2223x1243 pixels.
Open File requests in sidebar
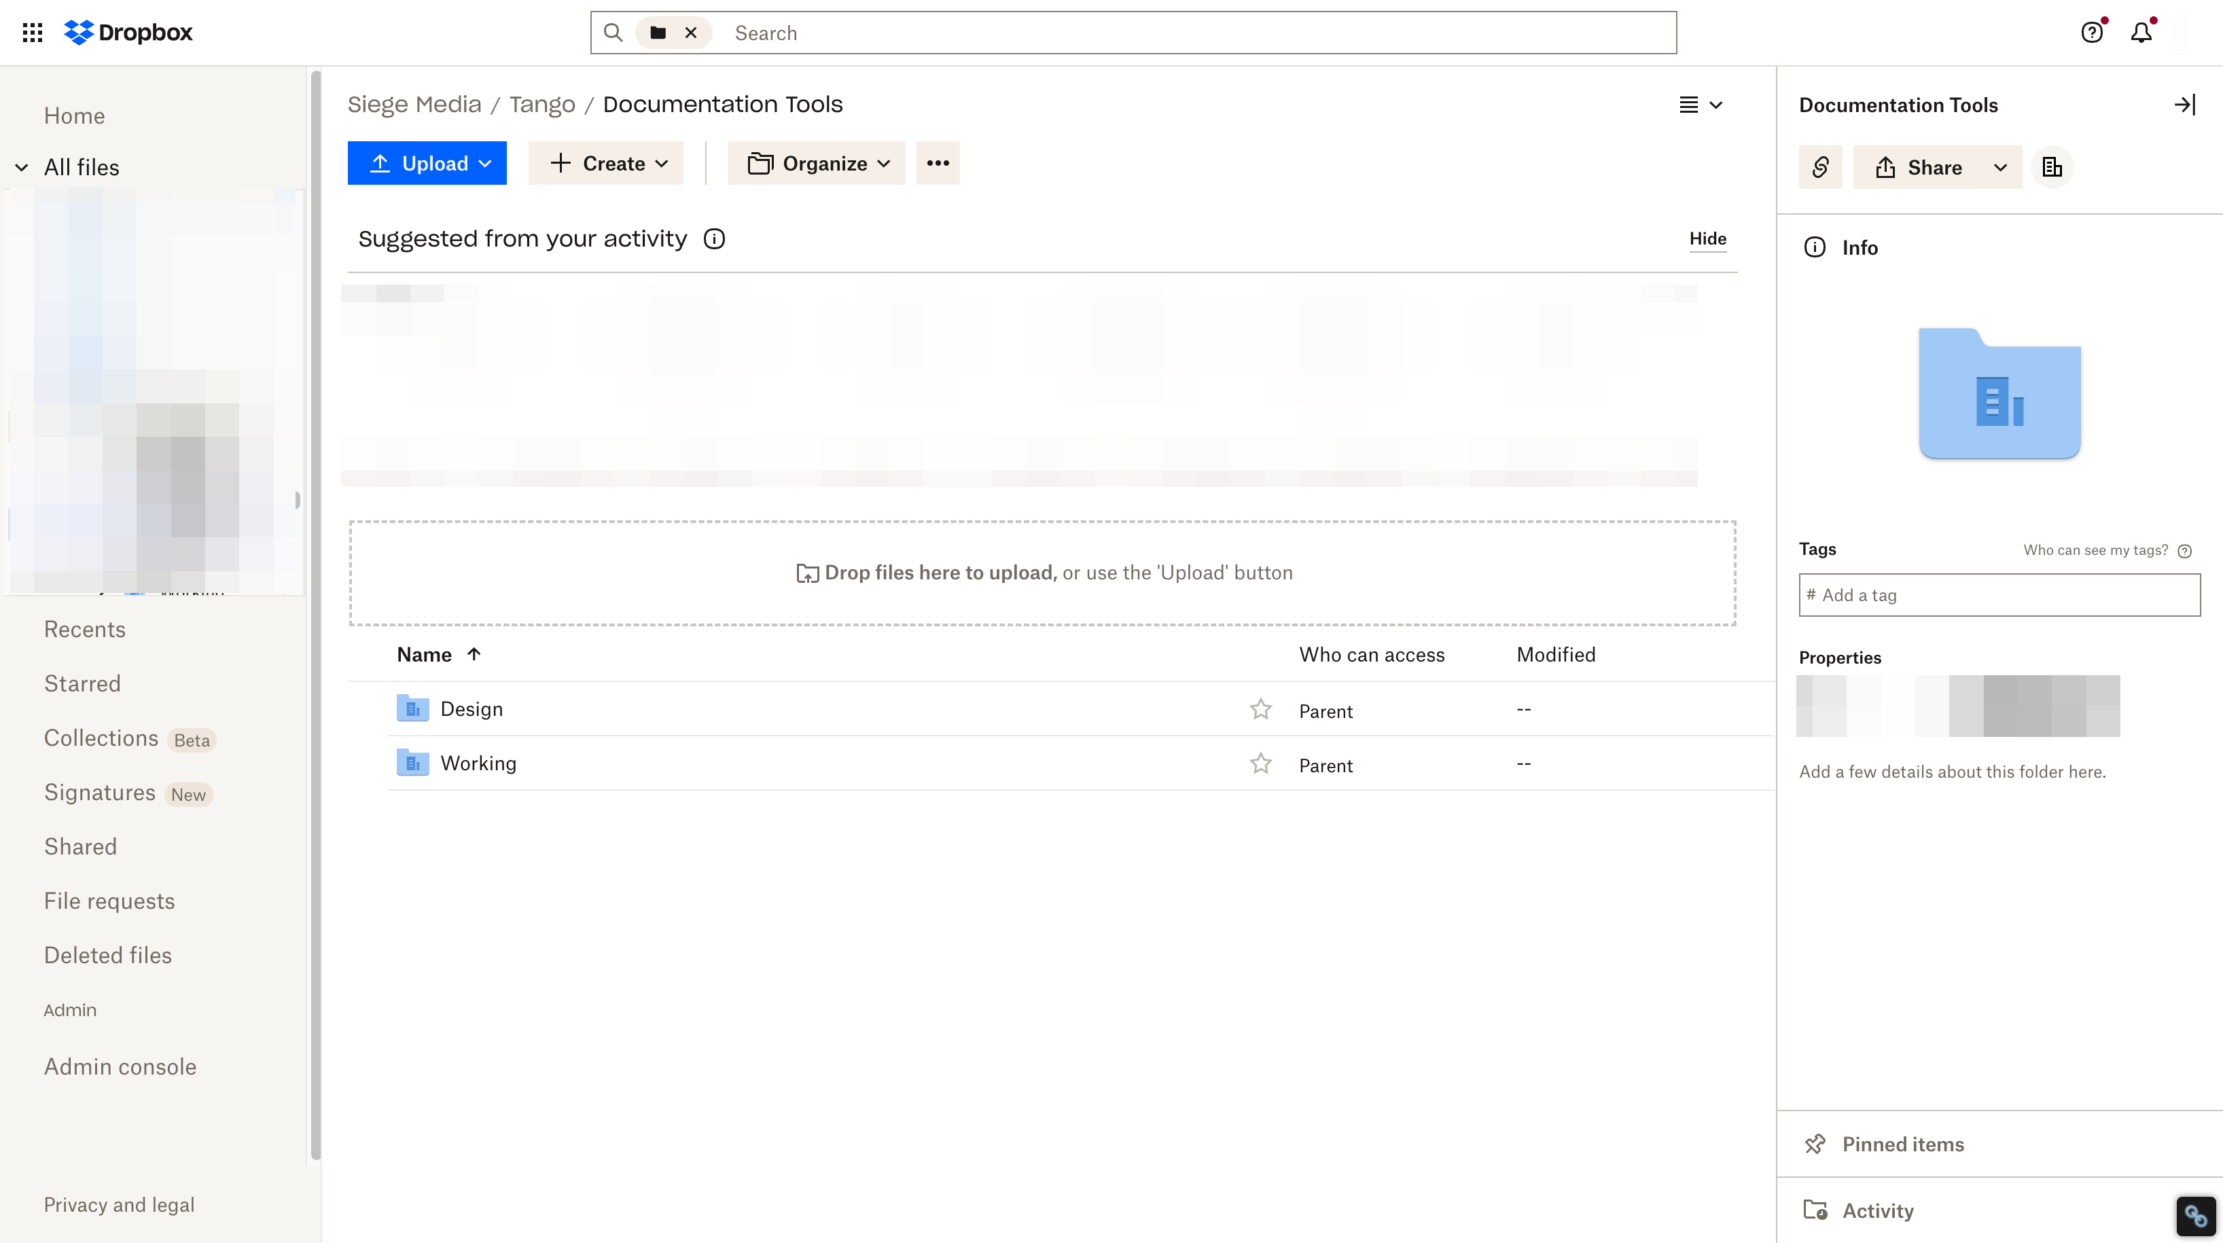[109, 901]
